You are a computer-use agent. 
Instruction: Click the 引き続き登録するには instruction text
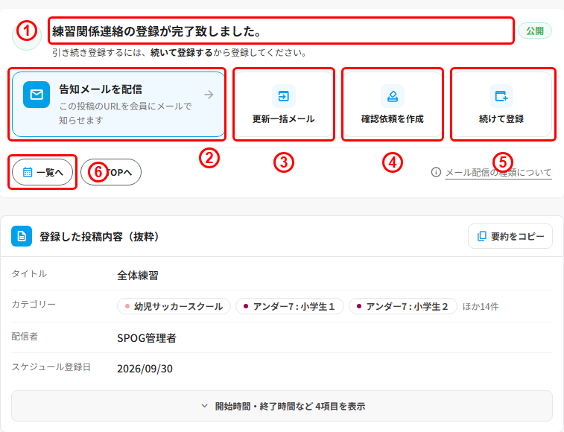[180, 53]
